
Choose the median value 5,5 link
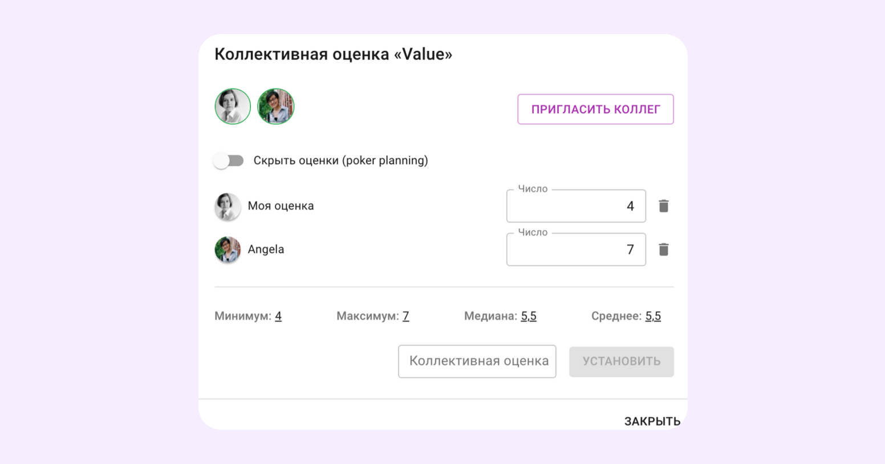(529, 316)
